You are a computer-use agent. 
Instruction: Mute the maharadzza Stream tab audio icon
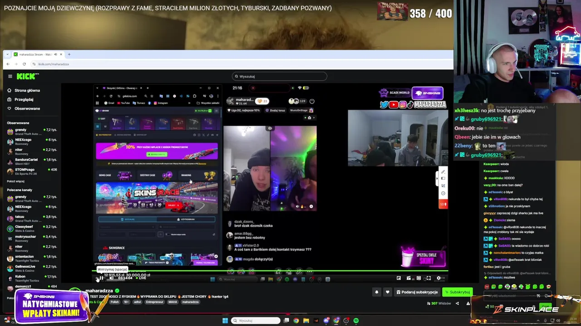55,54
